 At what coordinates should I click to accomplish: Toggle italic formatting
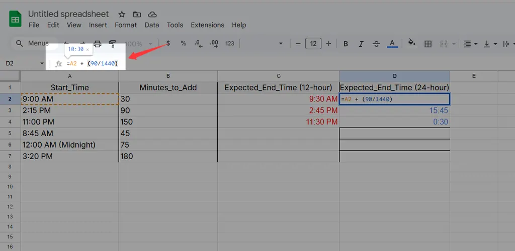[x=361, y=44]
